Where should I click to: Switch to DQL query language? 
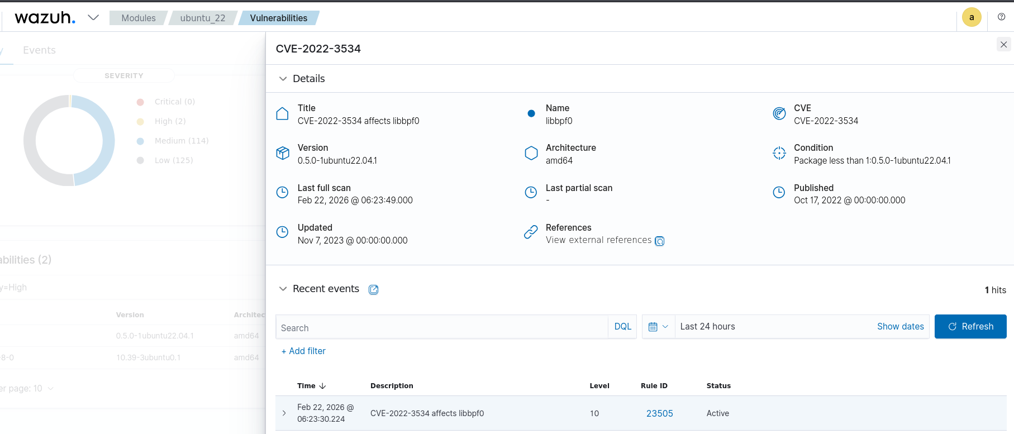tap(622, 327)
